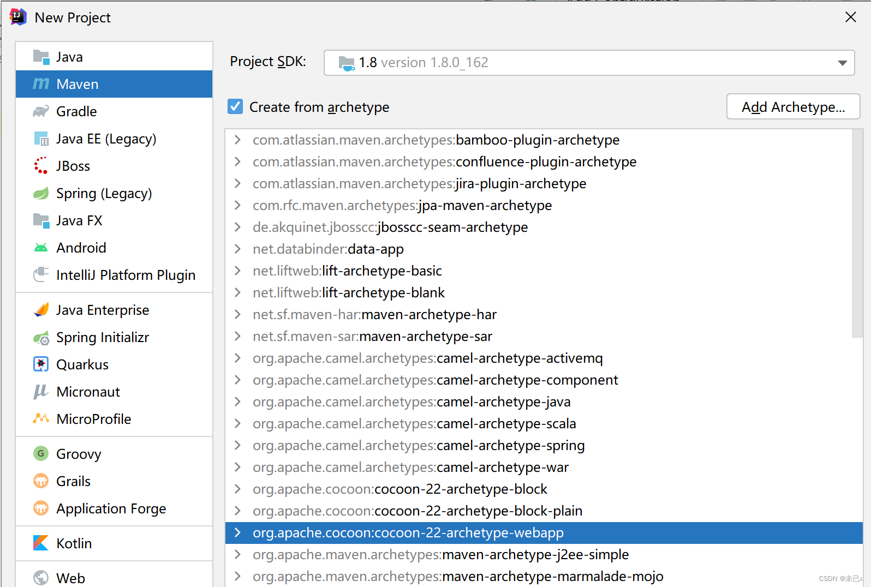Click the Java FX folder icon

[41, 220]
